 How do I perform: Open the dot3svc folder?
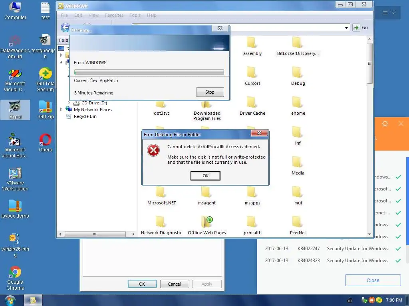(161, 109)
